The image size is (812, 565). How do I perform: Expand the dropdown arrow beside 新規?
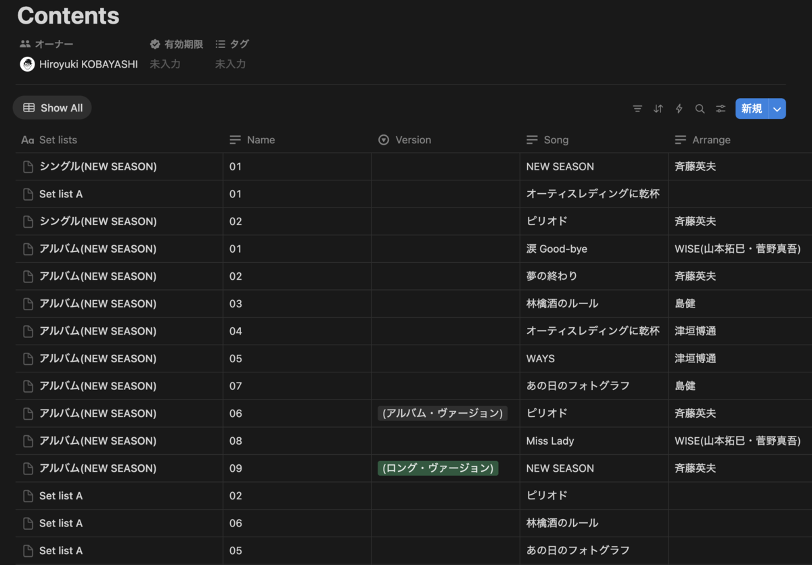pos(777,109)
